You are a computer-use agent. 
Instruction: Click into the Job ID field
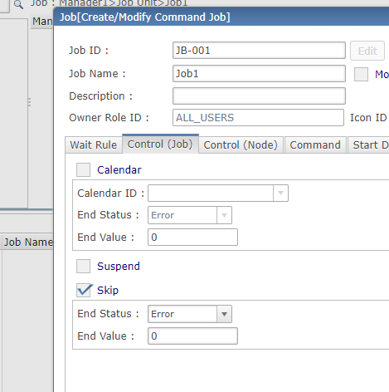pyautogui.click(x=259, y=51)
